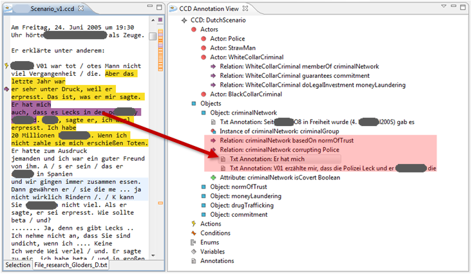This screenshot has height=274, width=472.
Task: Click the scroll down arrow in the editor
Action: (x=153, y=255)
